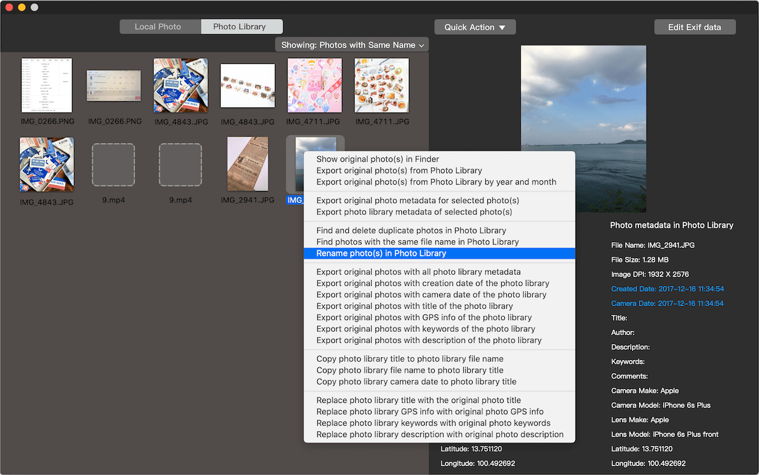Click the Photo metadata in Photo Library heading
This screenshot has height=475, width=759.
(672, 225)
